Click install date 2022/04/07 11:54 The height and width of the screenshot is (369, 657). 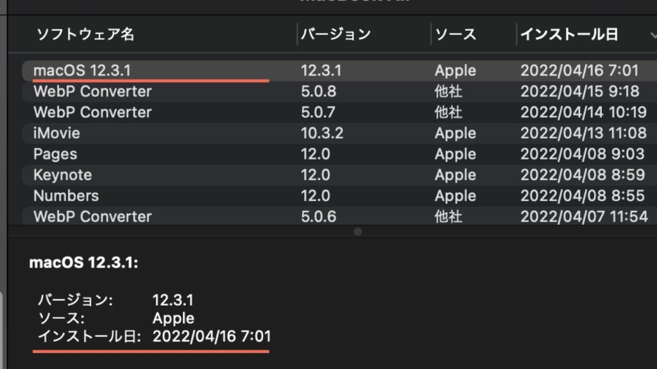point(584,217)
